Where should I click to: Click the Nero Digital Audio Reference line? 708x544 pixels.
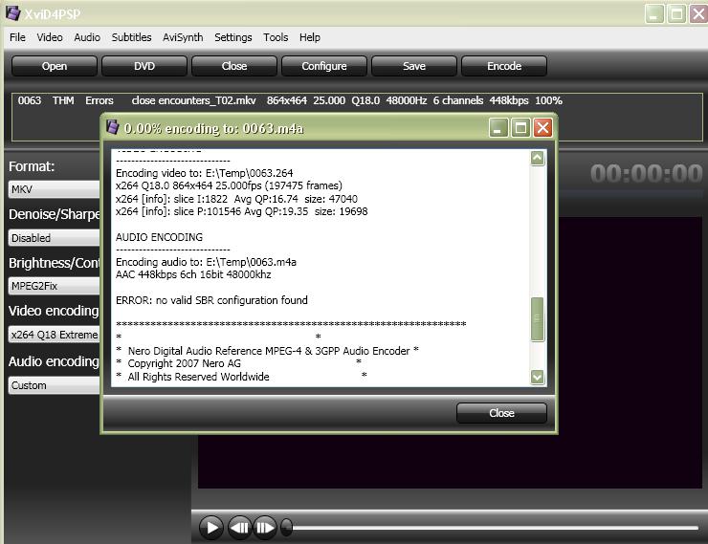click(x=267, y=351)
